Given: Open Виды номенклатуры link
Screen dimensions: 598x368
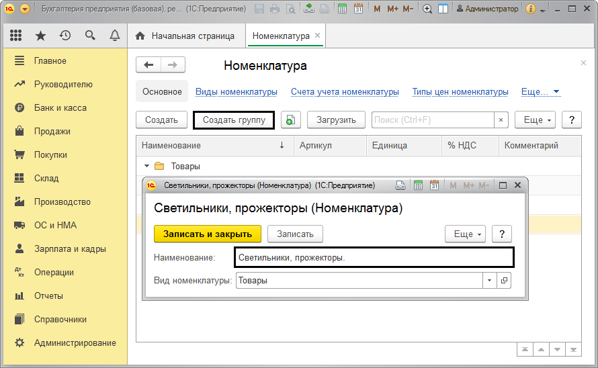Looking at the screenshot, I should point(237,92).
